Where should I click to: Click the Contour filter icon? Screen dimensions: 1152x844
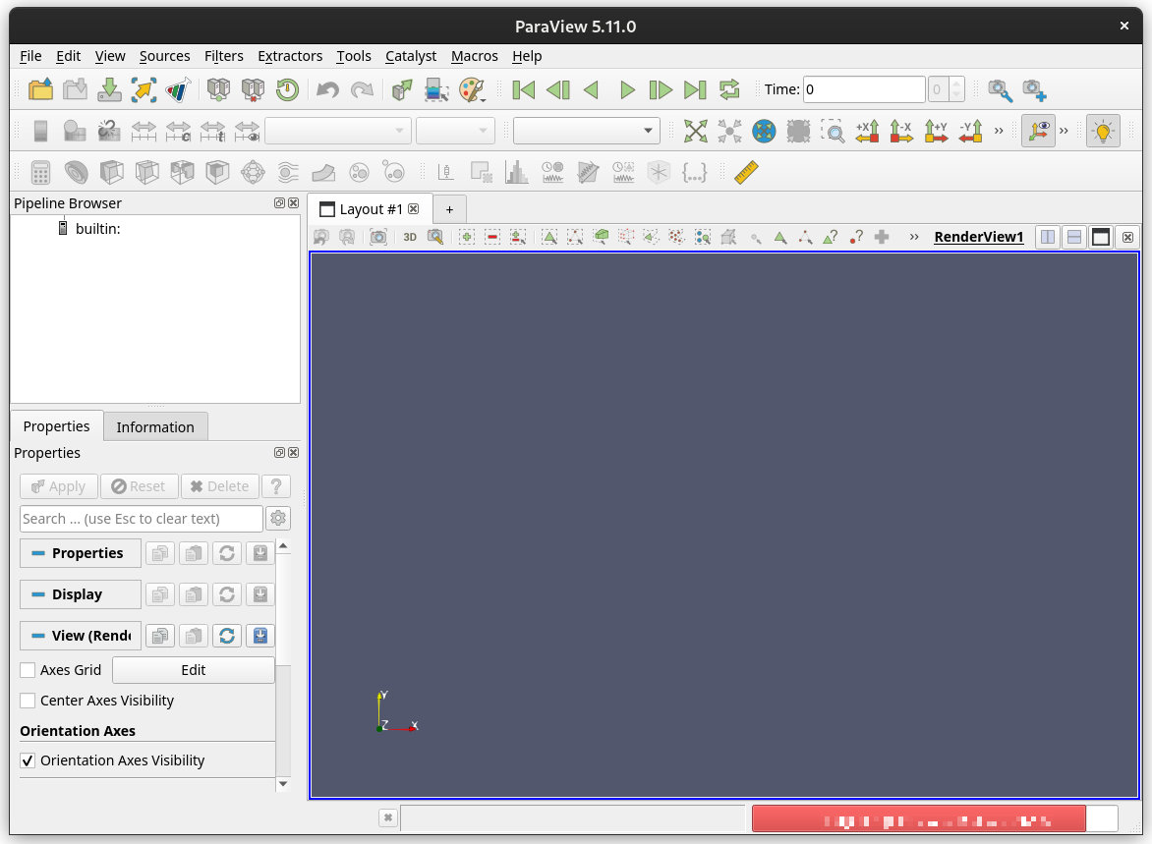tap(76, 173)
